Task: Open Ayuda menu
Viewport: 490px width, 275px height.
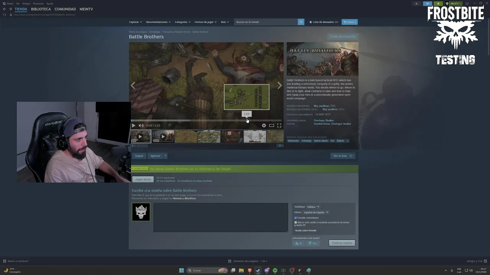Action: click(x=50, y=3)
